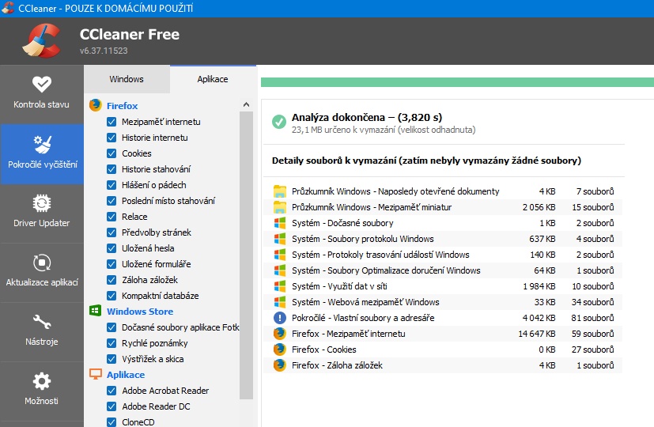Click Firefox icon in the category tree
This screenshot has height=427, width=654.
96,105
